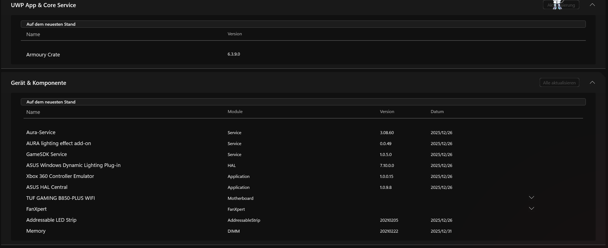Screen dimensions: 608x248
Task: Click the Aktualisierung button in UWP section
Action: click(x=561, y=5)
